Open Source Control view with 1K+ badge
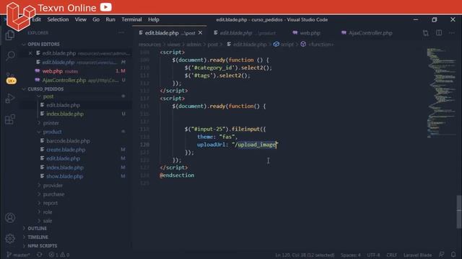Viewport: 462px width, 259px height. 11,78
